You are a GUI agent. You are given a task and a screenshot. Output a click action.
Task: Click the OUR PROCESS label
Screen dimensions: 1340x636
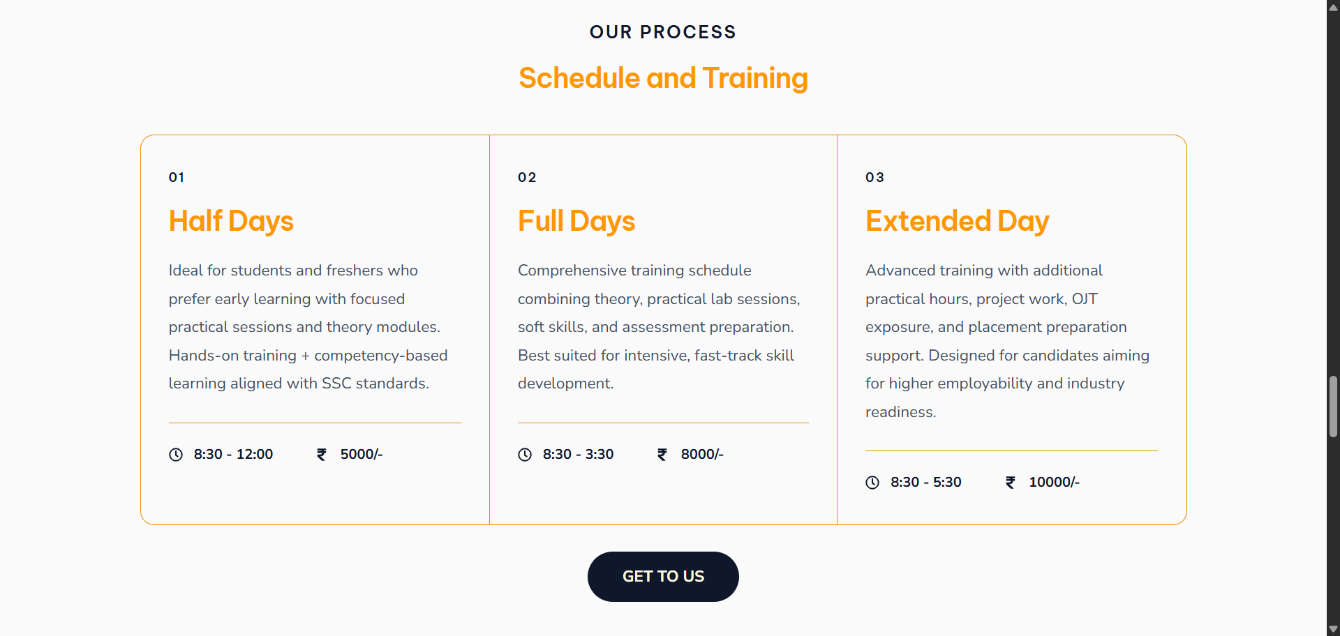[663, 32]
